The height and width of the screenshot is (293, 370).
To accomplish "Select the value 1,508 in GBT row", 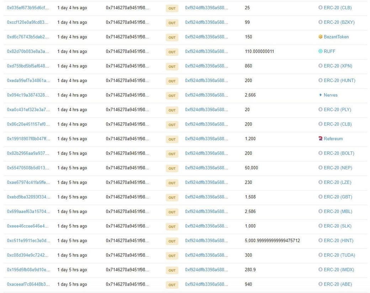I will 250,197.
